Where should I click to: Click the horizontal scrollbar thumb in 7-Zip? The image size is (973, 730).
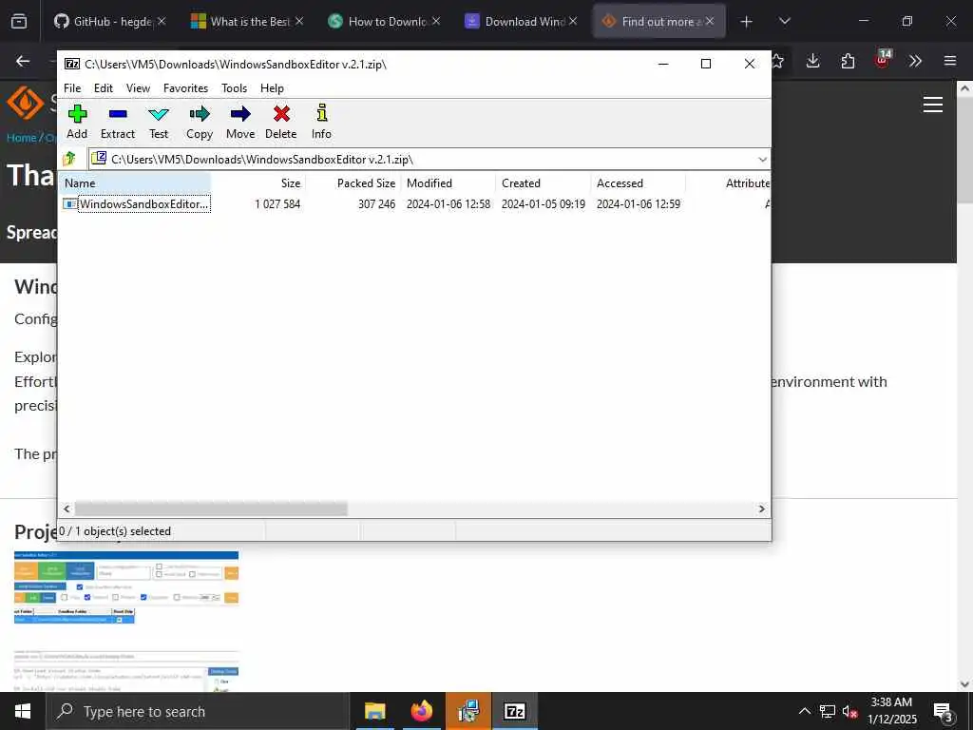pos(211,509)
